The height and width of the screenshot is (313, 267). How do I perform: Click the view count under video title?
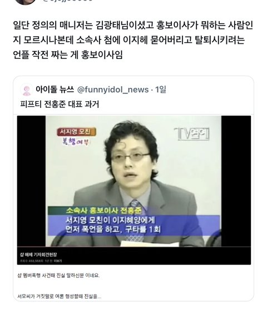point(31,261)
